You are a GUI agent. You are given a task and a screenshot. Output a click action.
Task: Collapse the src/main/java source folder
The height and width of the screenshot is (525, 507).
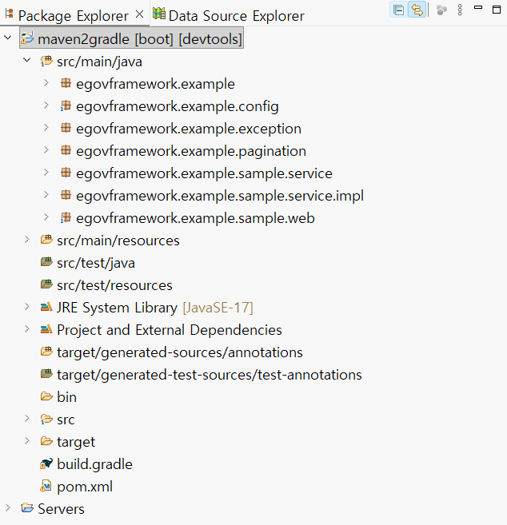27,61
